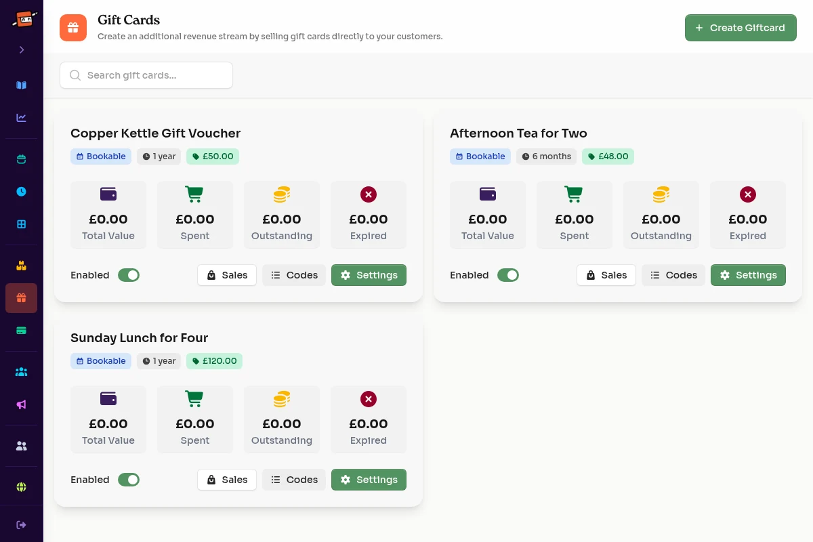Click the red X Expired icon on Afternoon Tea
The image size is (813, 542).
[748, 194]
